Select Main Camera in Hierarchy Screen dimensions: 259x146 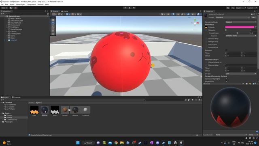[x=15, y=19]
